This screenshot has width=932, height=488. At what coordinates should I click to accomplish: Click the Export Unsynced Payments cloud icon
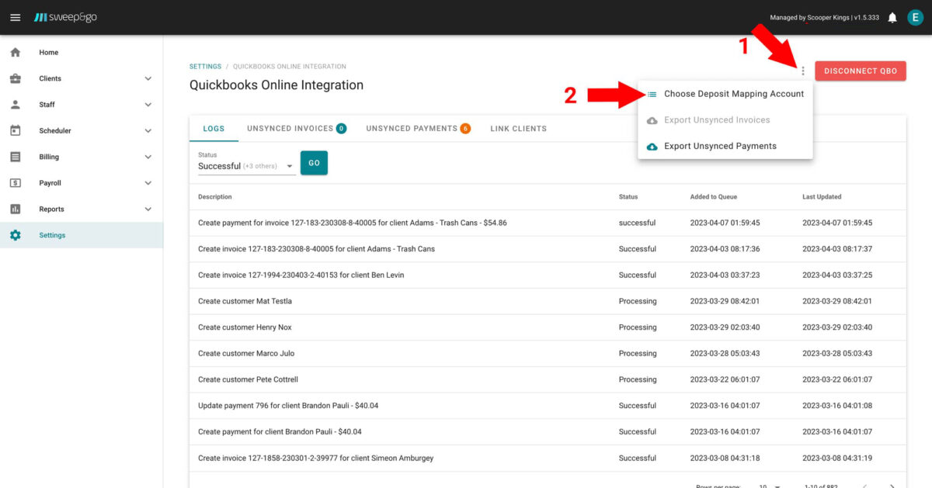click(652, 146)
